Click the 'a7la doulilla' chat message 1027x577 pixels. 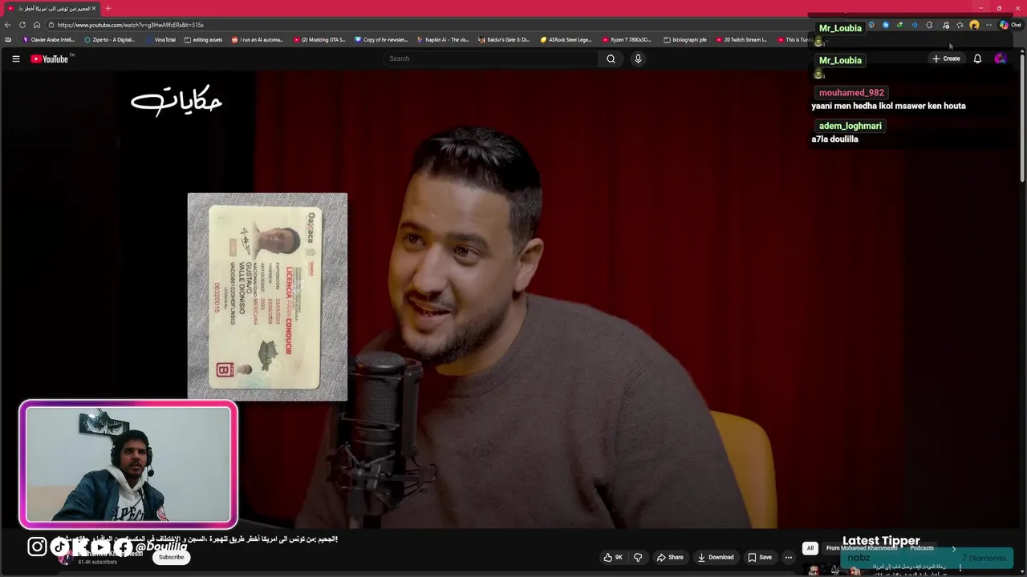[x=834, y=139]
